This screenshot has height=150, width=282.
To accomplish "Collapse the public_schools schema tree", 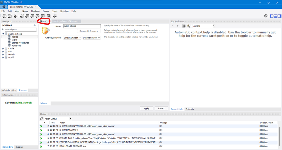I will [3, 34].
